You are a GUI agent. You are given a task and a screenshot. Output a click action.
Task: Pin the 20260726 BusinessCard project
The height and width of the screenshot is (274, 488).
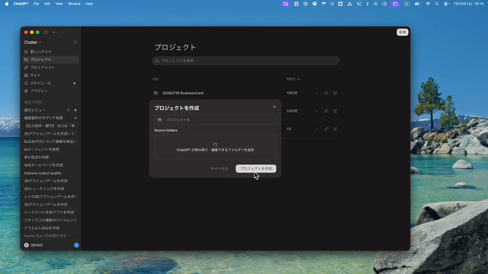pos(326,93)
